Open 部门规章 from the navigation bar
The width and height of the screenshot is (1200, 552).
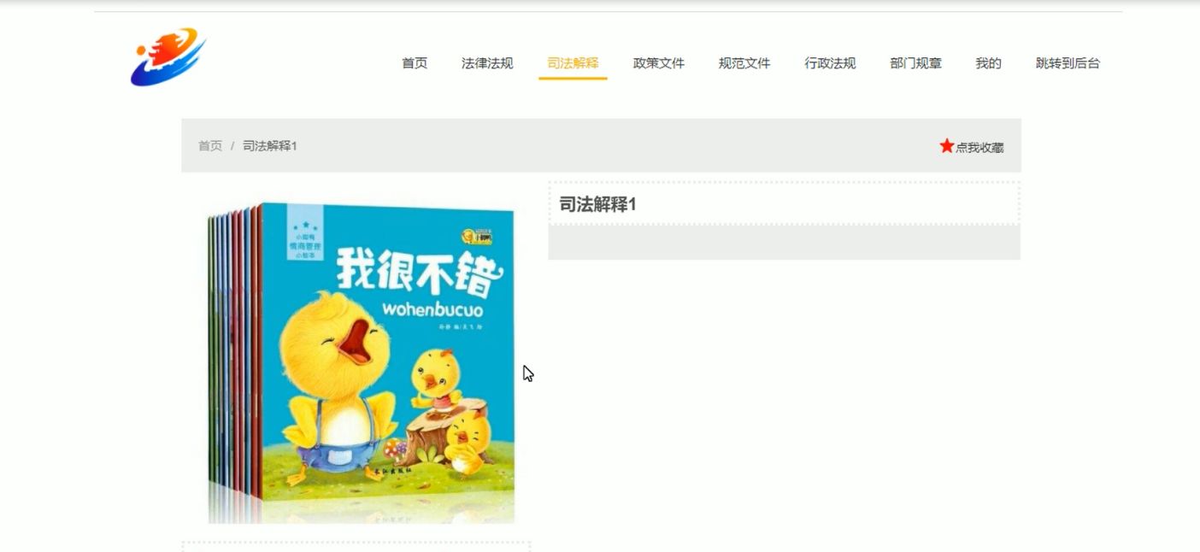(915, 63)
